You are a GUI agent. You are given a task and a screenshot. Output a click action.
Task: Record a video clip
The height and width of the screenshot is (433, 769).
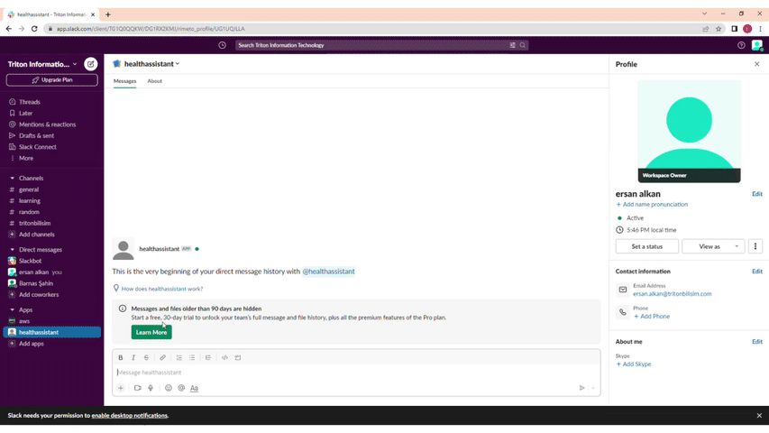coord(138,388)
